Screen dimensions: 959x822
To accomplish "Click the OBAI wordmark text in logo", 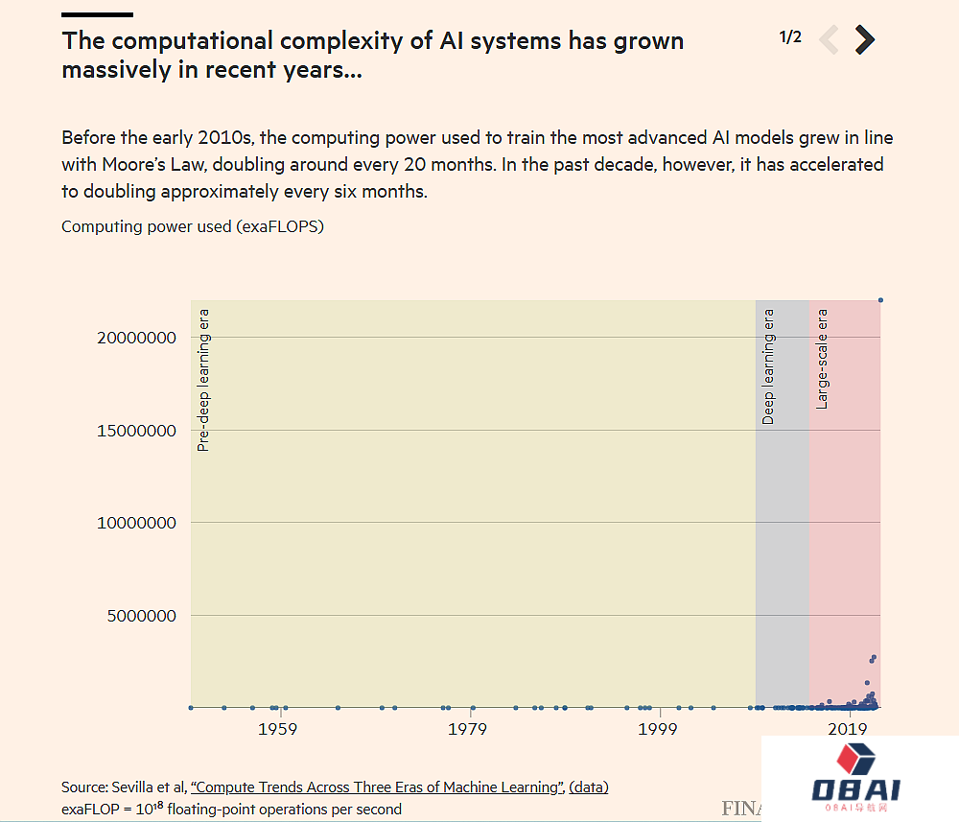I will point(856,790).
